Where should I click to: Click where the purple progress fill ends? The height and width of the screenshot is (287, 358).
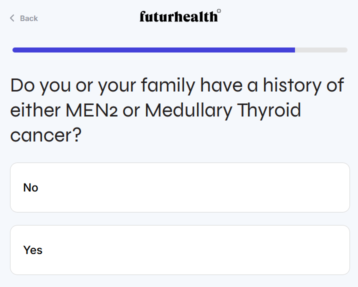pos(294,50)
